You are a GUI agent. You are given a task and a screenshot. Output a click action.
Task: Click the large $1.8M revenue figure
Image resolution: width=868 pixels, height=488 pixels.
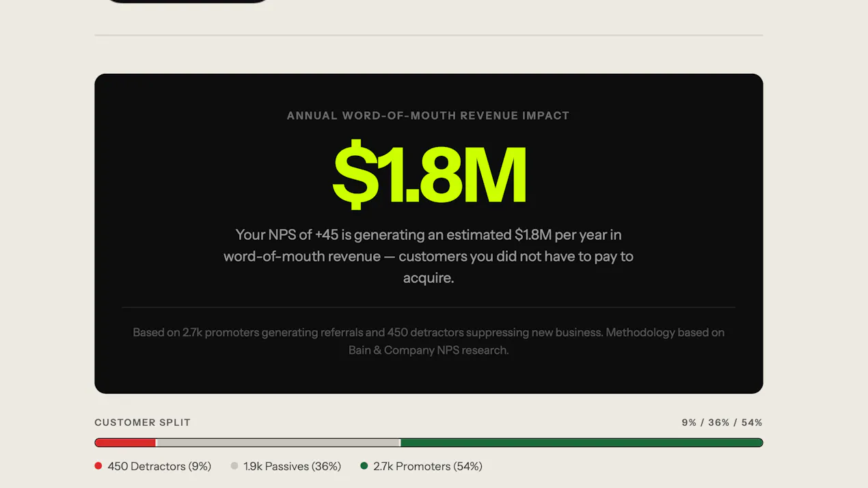click(x=429, y=174)
